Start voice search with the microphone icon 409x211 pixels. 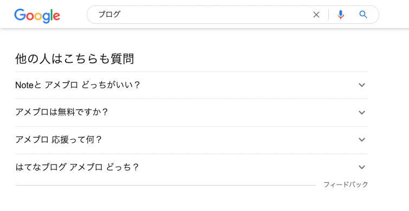340,15
